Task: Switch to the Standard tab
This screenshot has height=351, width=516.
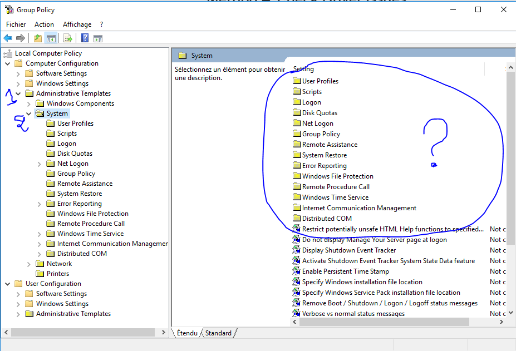Action: tap(218, 333)
